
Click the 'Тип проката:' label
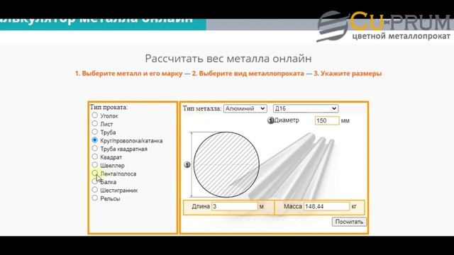coord(109,107)
